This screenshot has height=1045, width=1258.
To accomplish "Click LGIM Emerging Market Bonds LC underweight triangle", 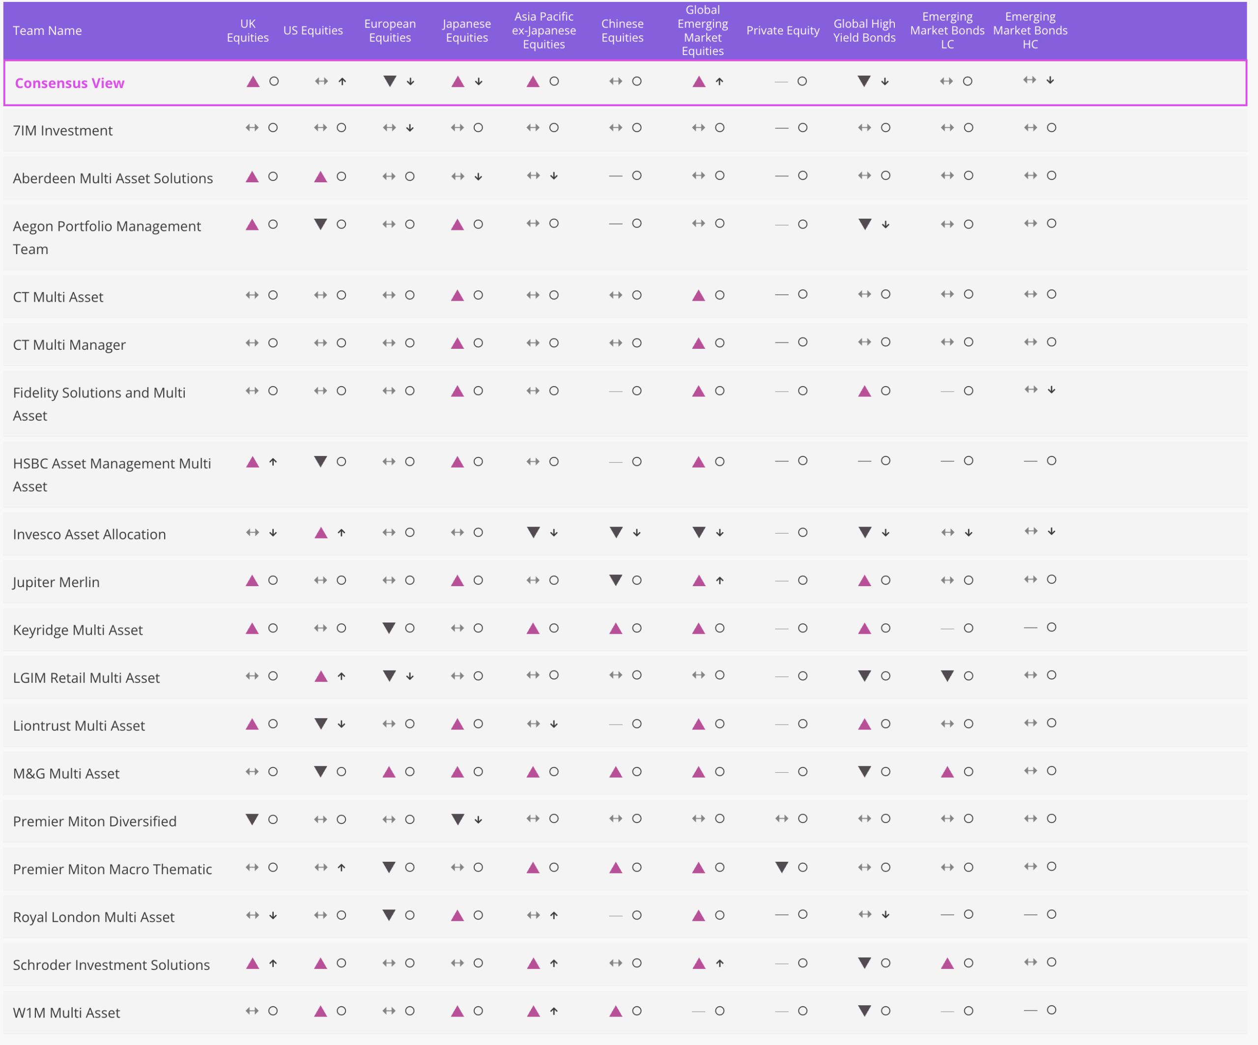I will [947, 676].
